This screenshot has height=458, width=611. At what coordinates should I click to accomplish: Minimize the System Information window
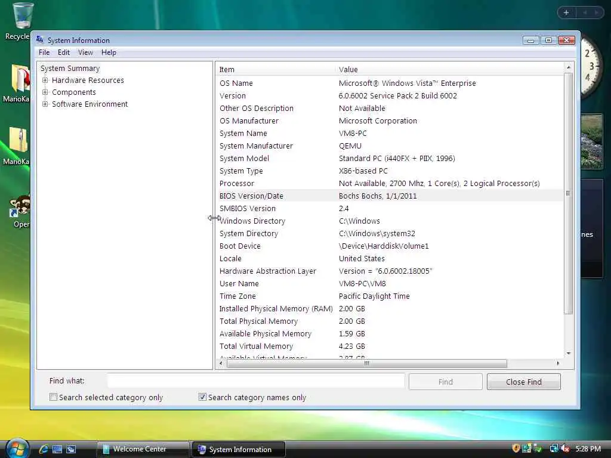pyautogui.click(x=530, y=41)
